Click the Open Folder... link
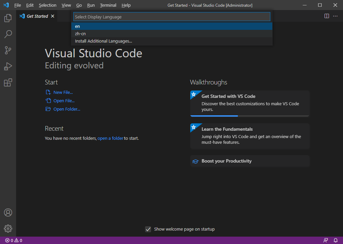The height and width of the screenshot is (244, 343). [67, 109]
